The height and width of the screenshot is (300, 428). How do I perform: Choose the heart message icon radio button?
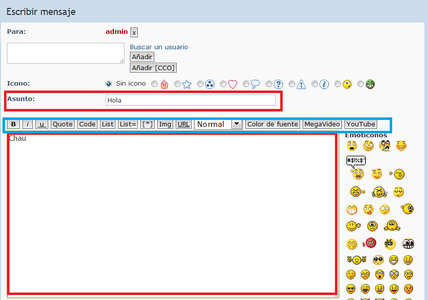[x=223, y=84]
